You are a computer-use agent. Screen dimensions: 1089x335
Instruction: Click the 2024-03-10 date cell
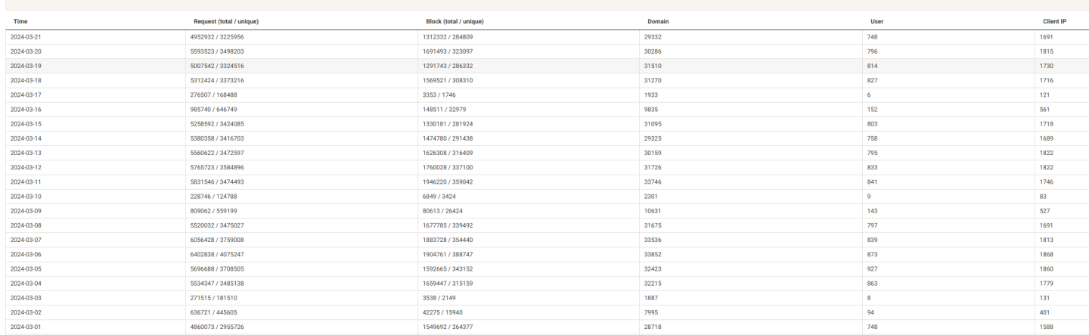click(x=26, y=197)
